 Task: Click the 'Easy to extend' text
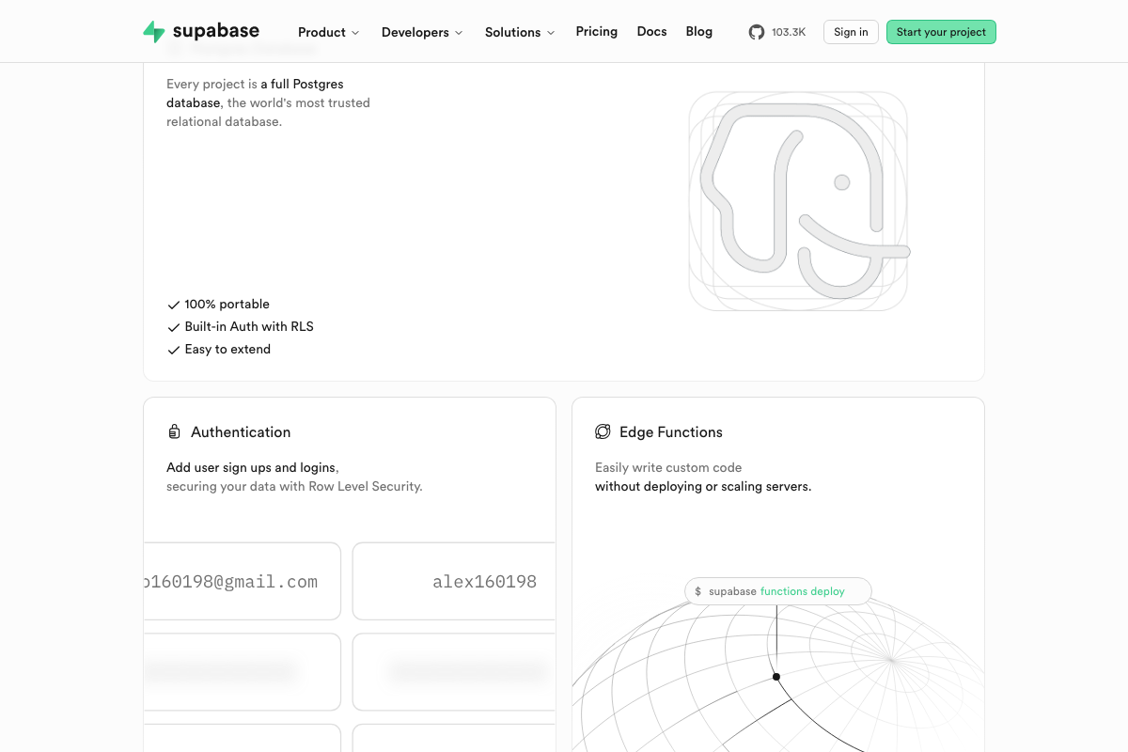pos(227,350)
